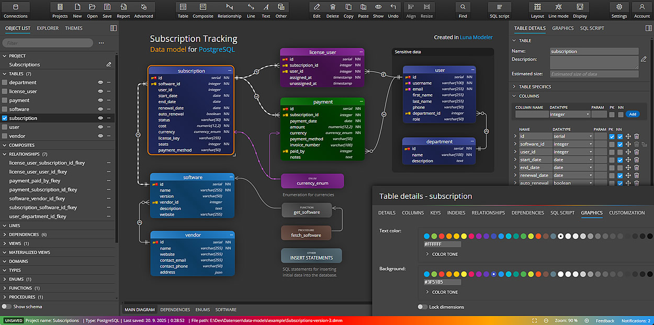
Task: Hide the department table using eye icon
Action: point(100,83)
